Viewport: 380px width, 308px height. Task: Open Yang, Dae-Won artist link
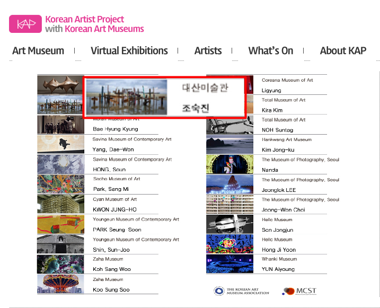113,149
